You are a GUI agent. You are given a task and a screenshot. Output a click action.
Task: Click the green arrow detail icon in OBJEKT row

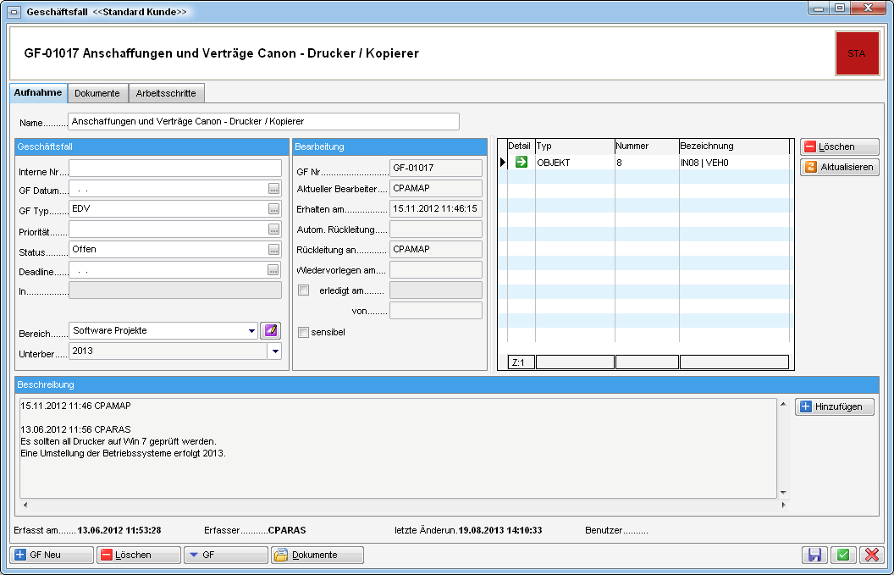(x=521, y=162)
